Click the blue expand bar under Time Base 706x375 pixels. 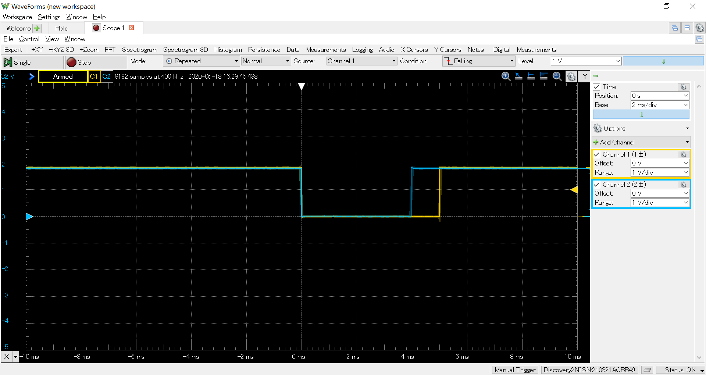pyautogui.click(x=641, y=115)
